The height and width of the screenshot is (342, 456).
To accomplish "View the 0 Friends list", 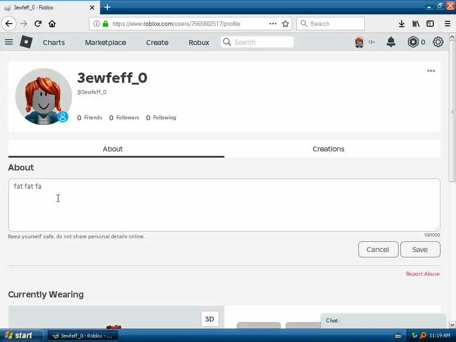I will pyautogui.click(x=90, y=118).
